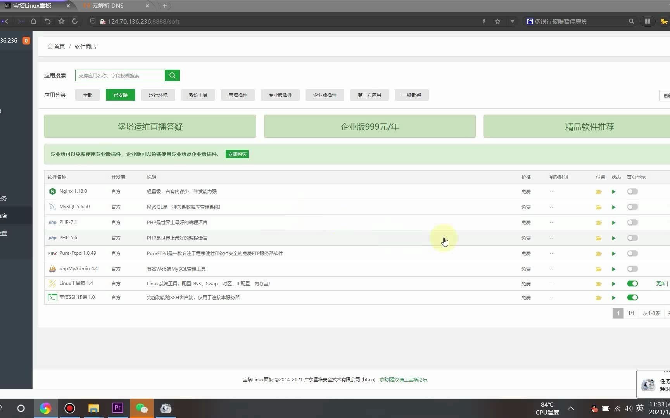Select the 已安装 category tab
Image resolution: width=670 pixels, height=418 pixels.
point(121,95)
